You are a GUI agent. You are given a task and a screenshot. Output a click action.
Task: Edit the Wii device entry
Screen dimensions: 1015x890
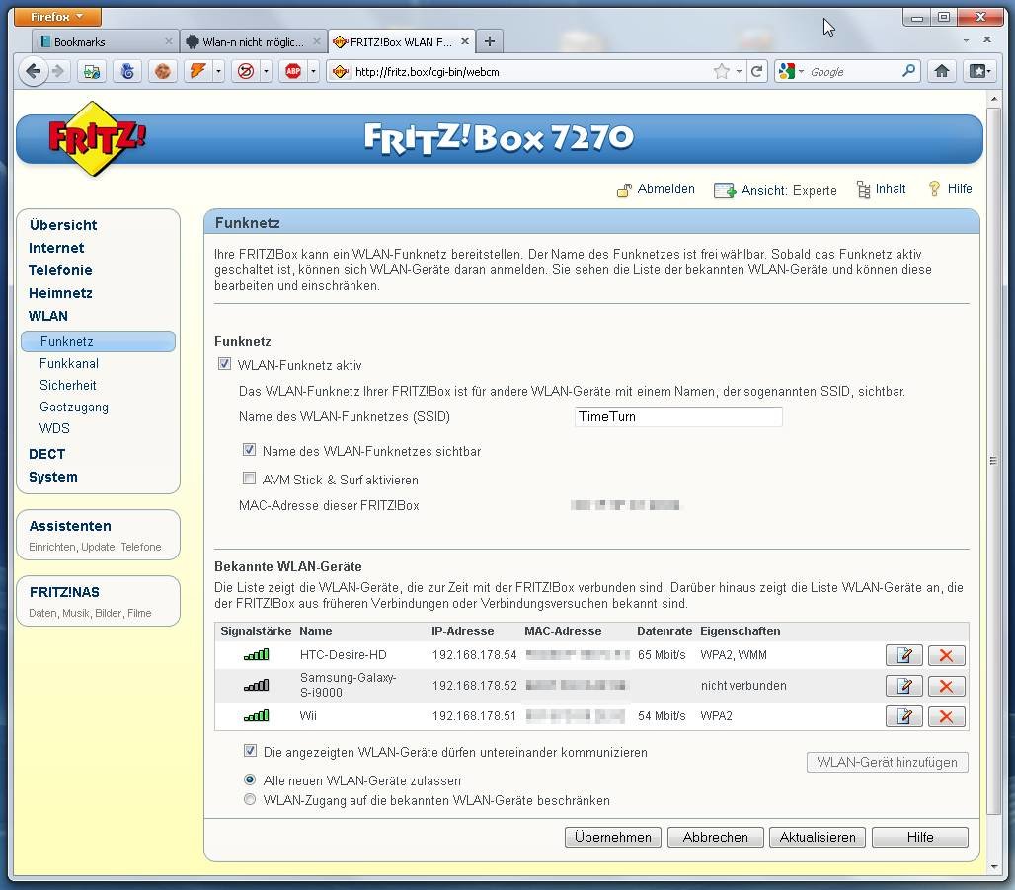903,716
